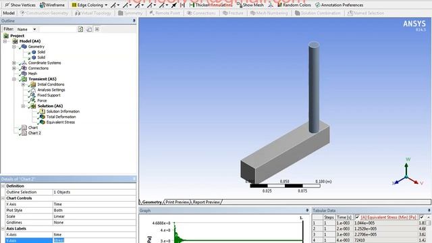The width and height of the screenshot is (432, 243).
Task: Click the Thicken Annotations icon
Action: click(192, 5)
